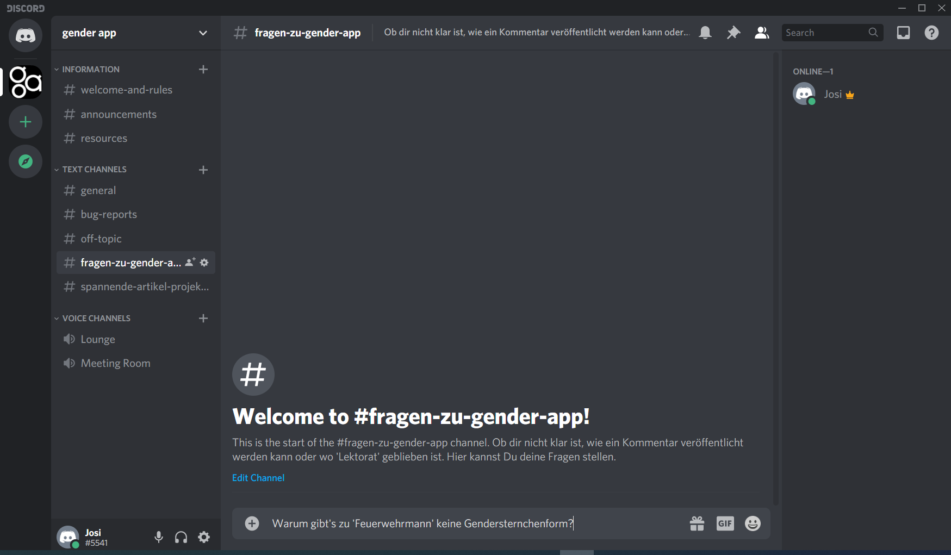
Task: Toggle channel notification settings bell
Action: [705, 33]
